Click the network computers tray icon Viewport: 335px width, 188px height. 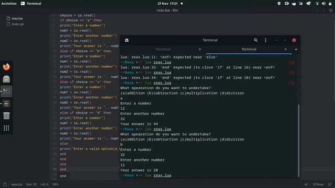[x=308, y=4]
